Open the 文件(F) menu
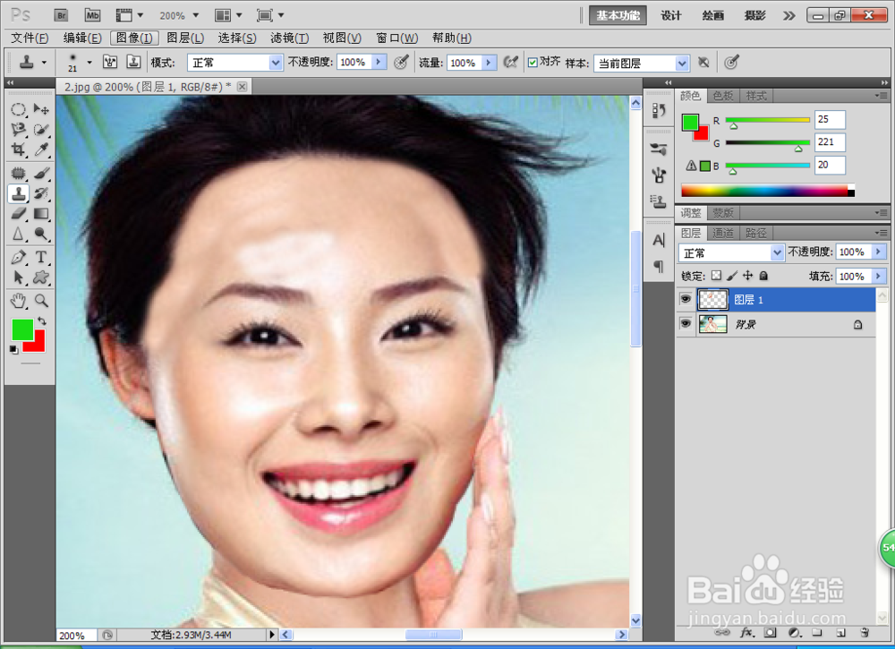The height and width of the screenshot is (649, 895). pos(30,38)
